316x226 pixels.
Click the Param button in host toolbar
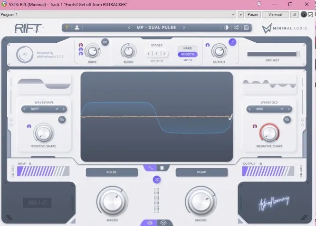point(252,15)
